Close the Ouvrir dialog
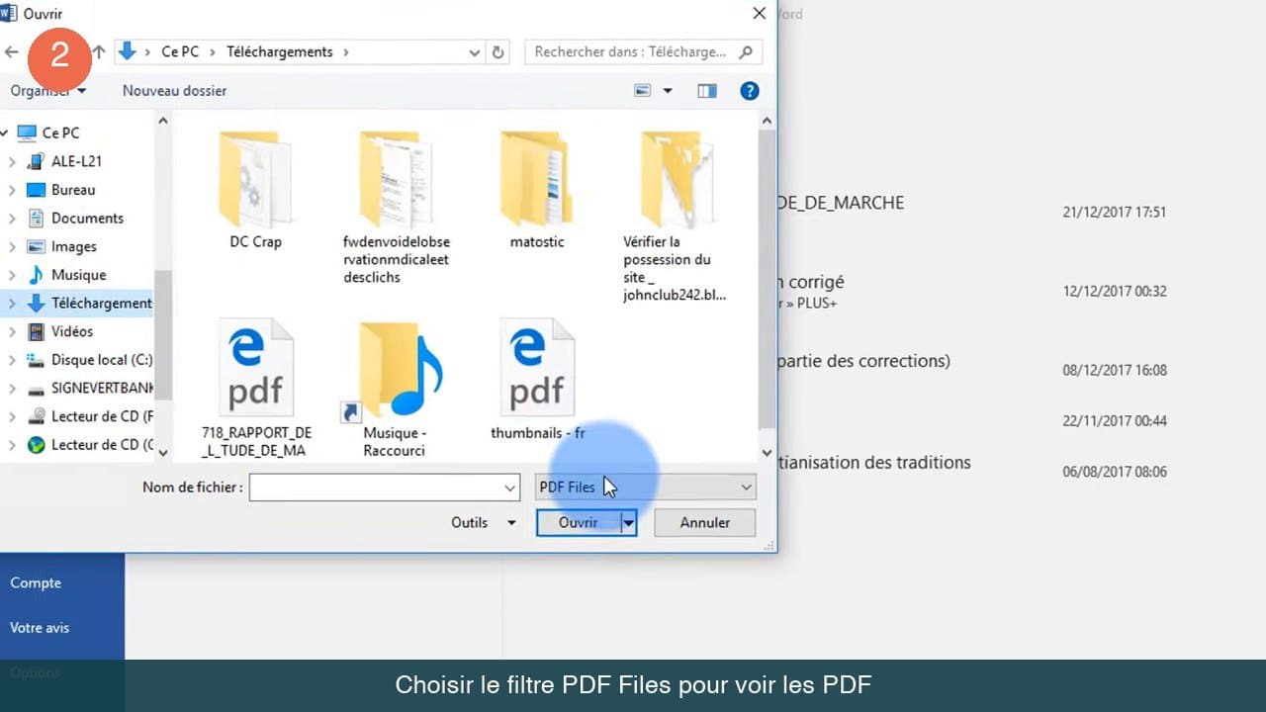Image resolution: width=1266 pixels, height=712 pixels. 759,14
